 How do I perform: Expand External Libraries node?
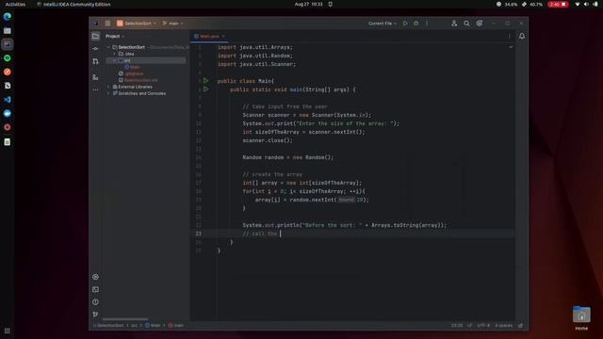(x=108, y=87)
